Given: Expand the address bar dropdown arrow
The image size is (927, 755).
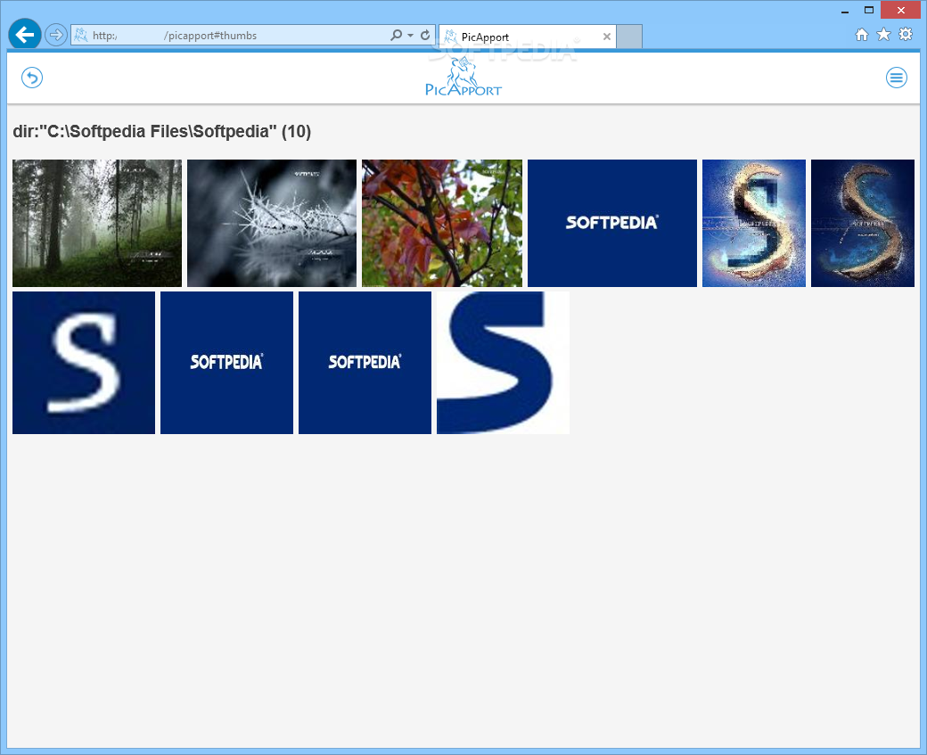Looking at the screenshot, I should pos(410,36).
